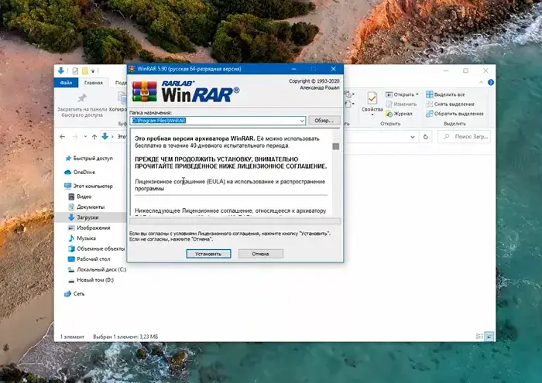Click the Музыка note icon in sidebar
Image resolution: width=542 pixels, height=383 pixels.
pos(71,238)
